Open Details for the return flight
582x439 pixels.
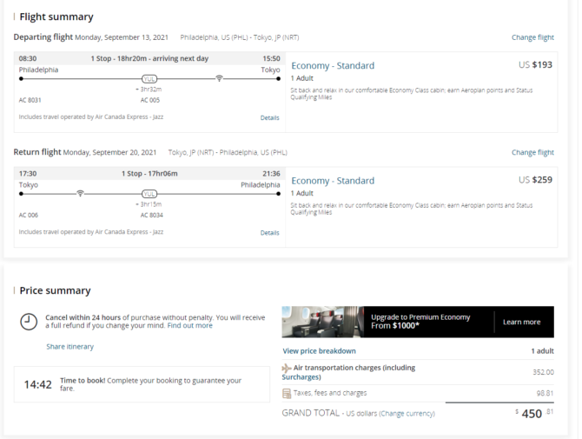[x=270, y=233]
